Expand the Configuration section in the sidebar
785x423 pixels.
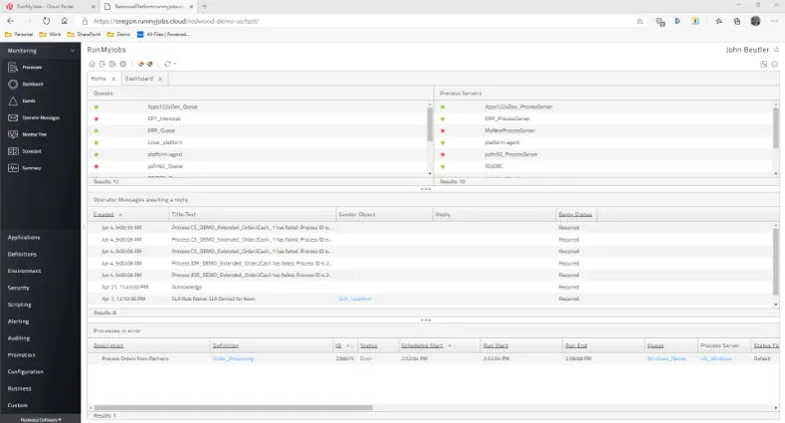(x=26, y=372)
